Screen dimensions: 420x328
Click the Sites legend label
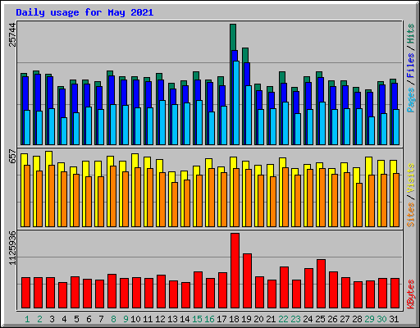(x=410, y=215)
